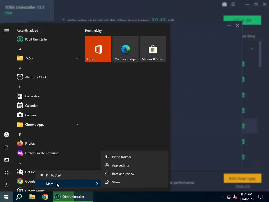Screen dimensions: 269x202
Task: Click the Productivity group heading
Action: (93, 31)
